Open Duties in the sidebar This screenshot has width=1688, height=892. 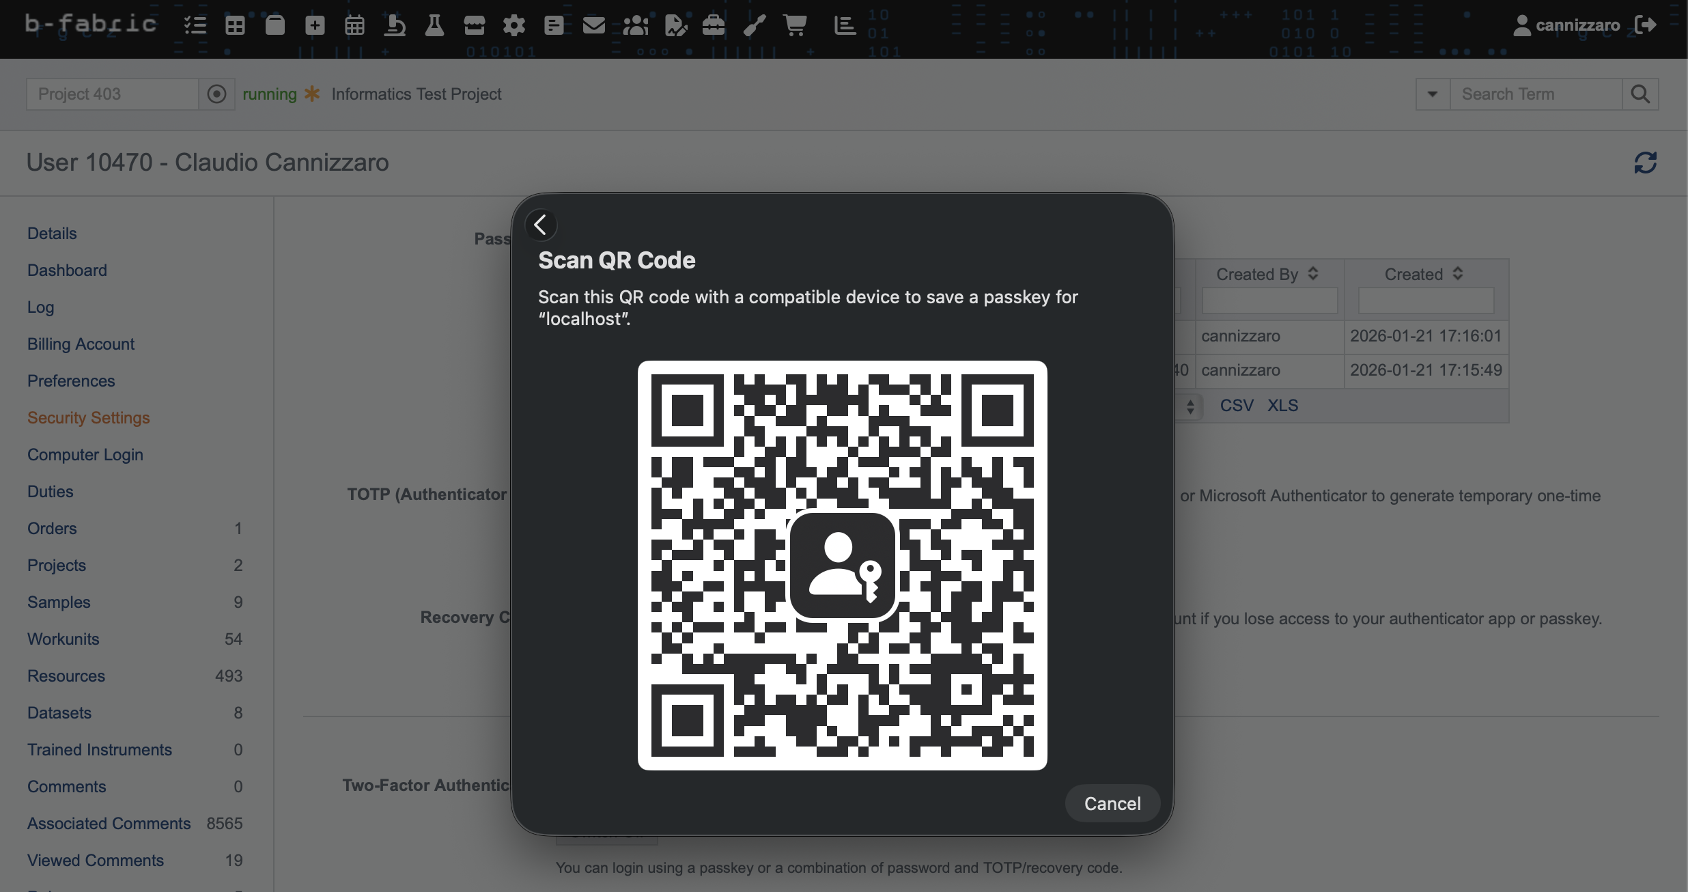click(50, 492)
